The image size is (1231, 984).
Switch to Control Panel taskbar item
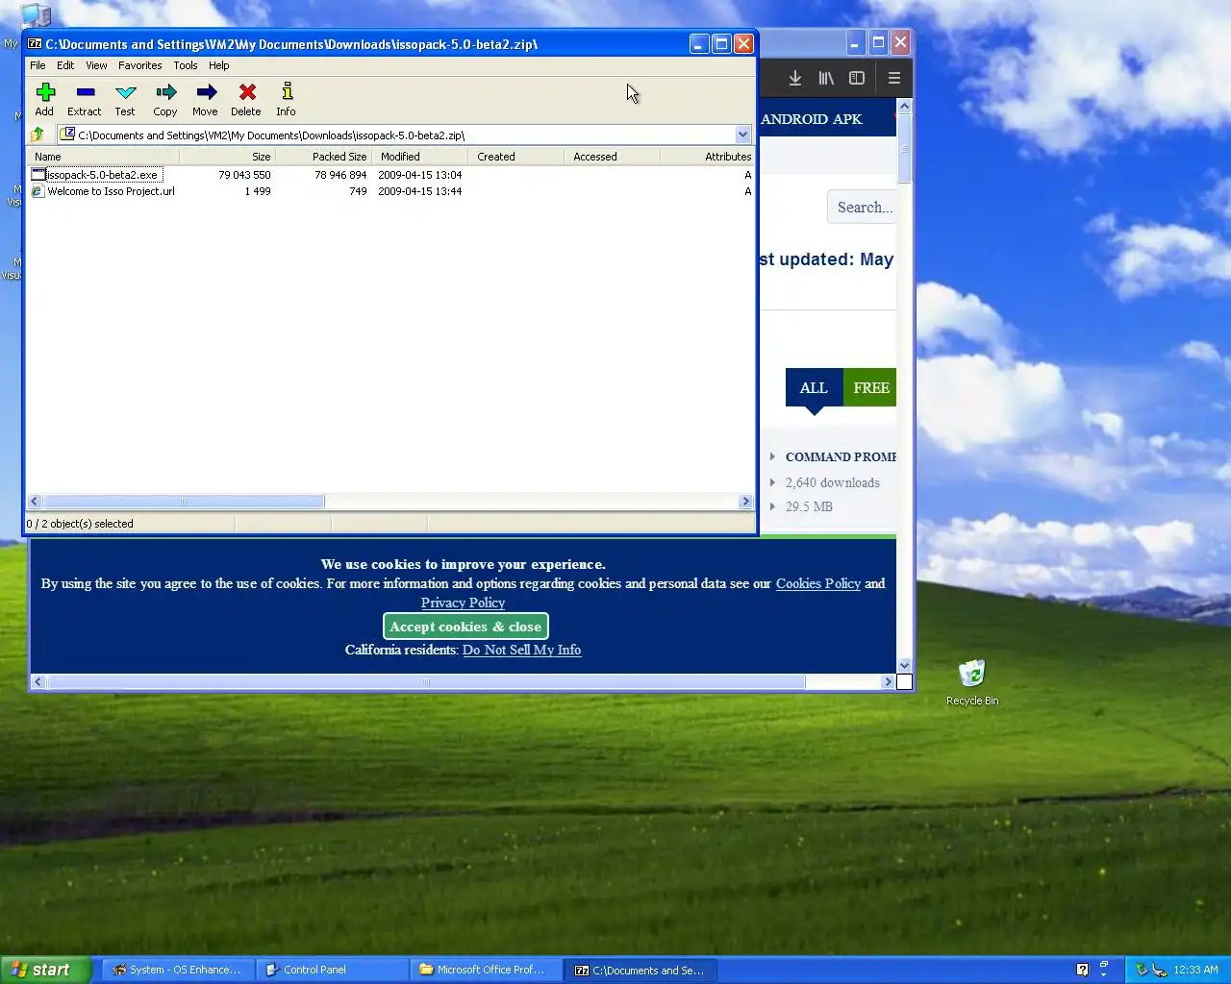click(x=332, y=970)
